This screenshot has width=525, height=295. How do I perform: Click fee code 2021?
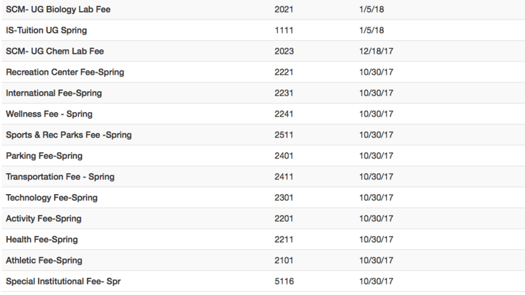283,10
